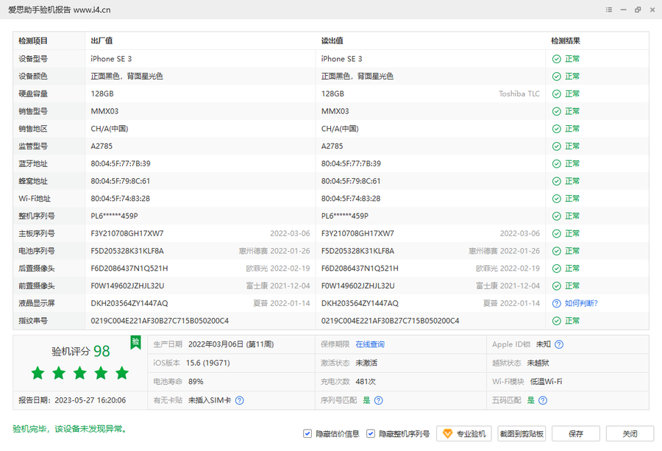The width and height of the screenshot is (662, 451).
Task: Click the 读出值 column header
Action: [332, 41]
